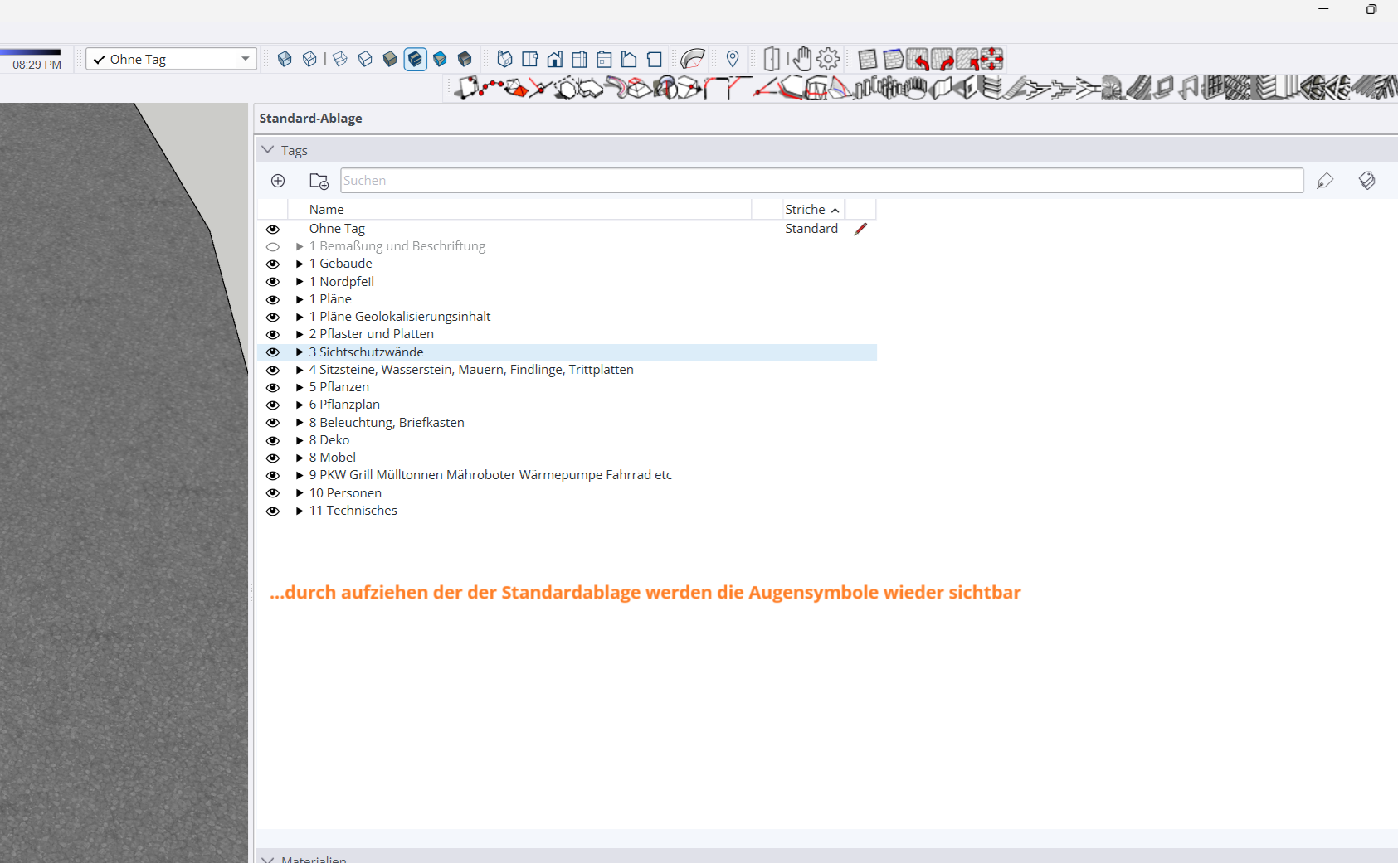Image resolution: width=1398 pixels, height=863 pixels.
Task: Open the gear settings icon in toolbar
Action: (x=828, y=59)
